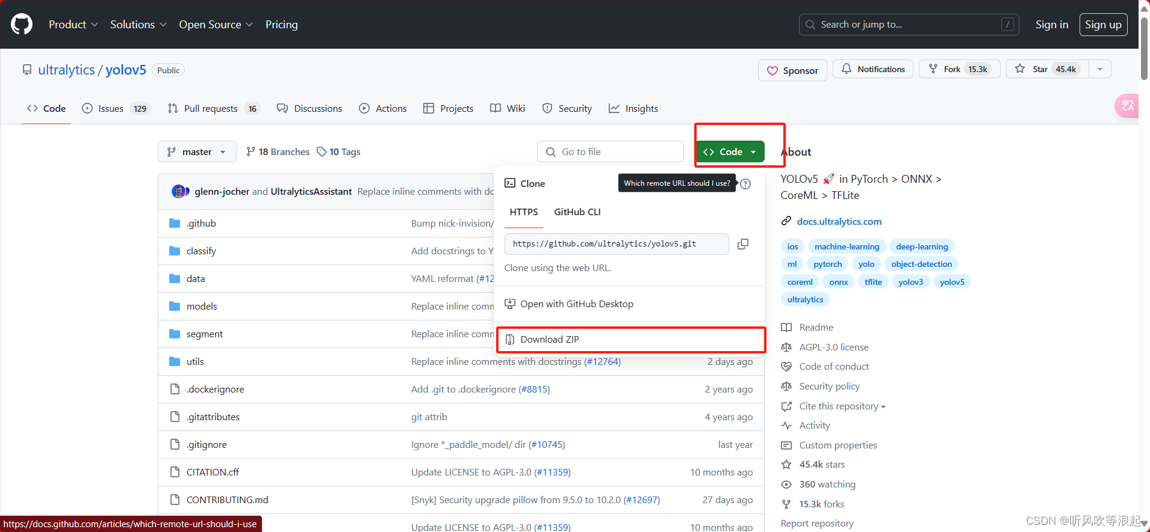Select the clone URL text field

(617, 244)
